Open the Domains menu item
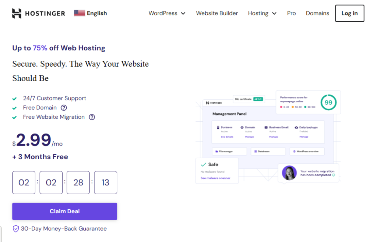 click(x=317, y=13)
